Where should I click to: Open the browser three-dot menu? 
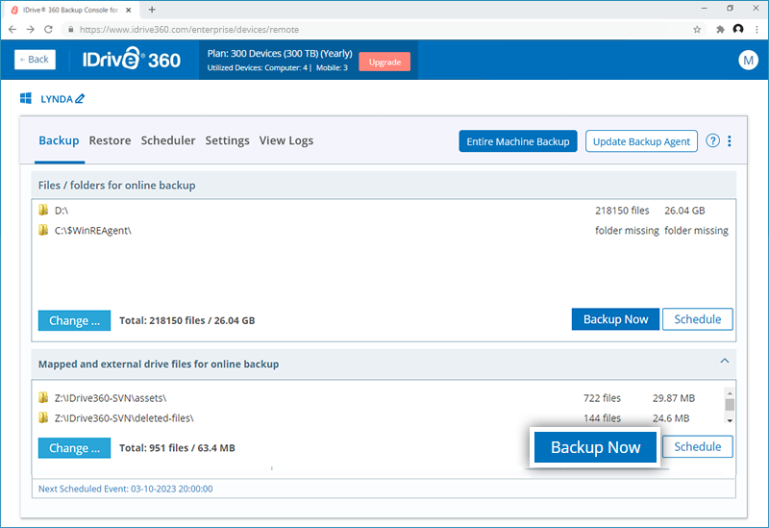click(757, 30)
